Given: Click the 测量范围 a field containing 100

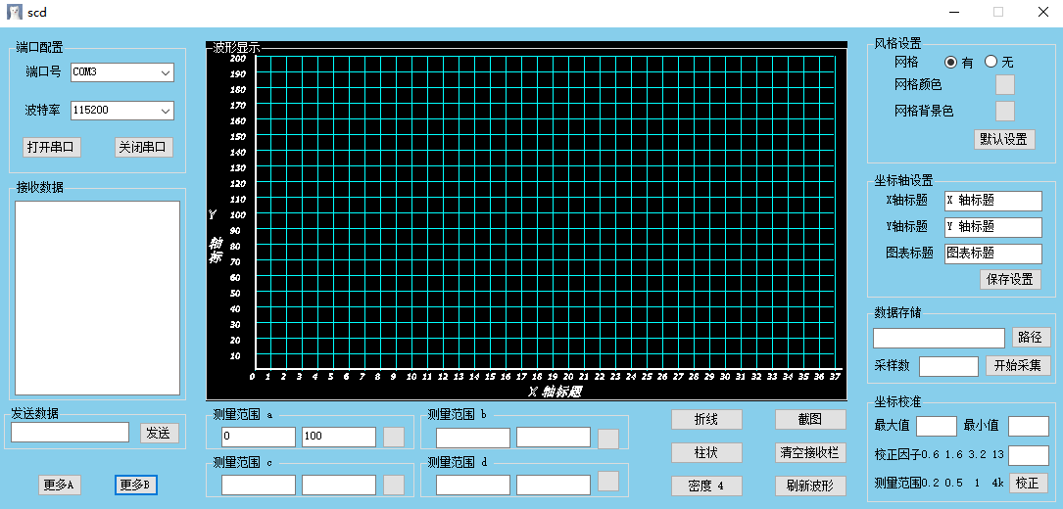Looking at the screenshot, I should tap(339, 437).
